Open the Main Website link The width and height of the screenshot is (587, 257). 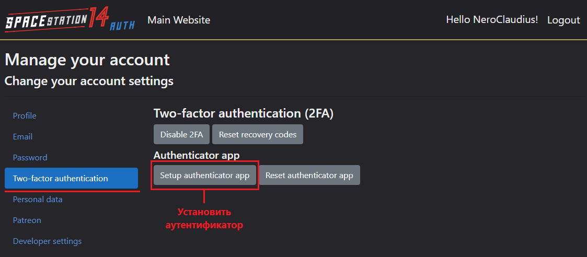click(179, 20)
